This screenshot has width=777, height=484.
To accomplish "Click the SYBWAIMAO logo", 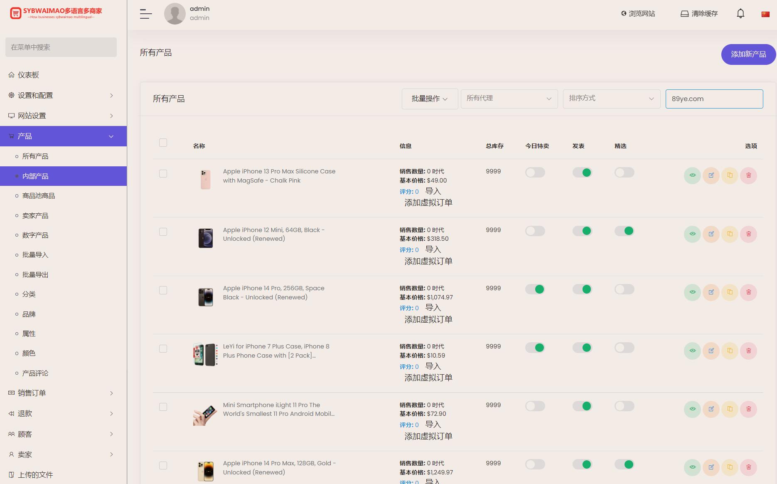I will [56, 13].
